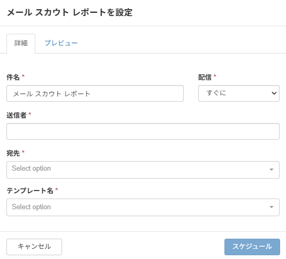The width and height of the screenshot is (286, 259).
Task: Click the red asterisk beside 送信者
Action: click(30, 114)
